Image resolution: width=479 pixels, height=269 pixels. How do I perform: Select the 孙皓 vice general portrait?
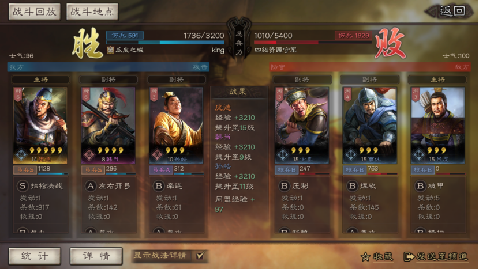pos(176,126)
